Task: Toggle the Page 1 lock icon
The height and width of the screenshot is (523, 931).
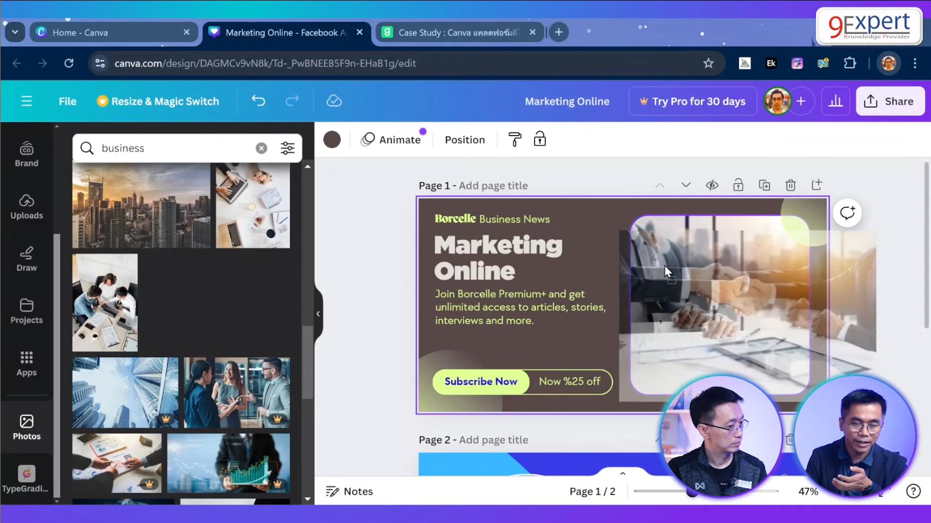Action: (x=738, y=185)
